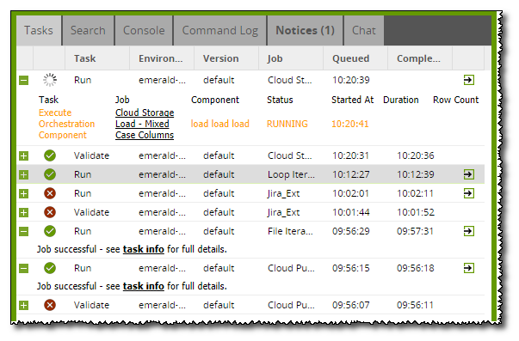Click red failed icon on Jira_Ext Validate row
This screenshot has height=341, width=519.
50,212
